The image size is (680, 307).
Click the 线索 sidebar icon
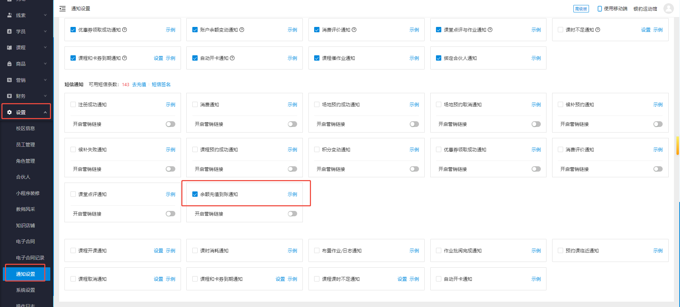pyautogui.click(x=10, y=15)
